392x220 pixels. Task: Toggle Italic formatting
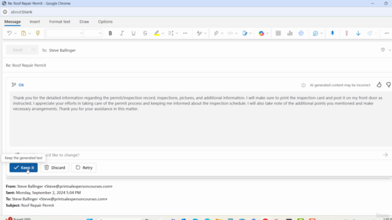click(122, 33)
